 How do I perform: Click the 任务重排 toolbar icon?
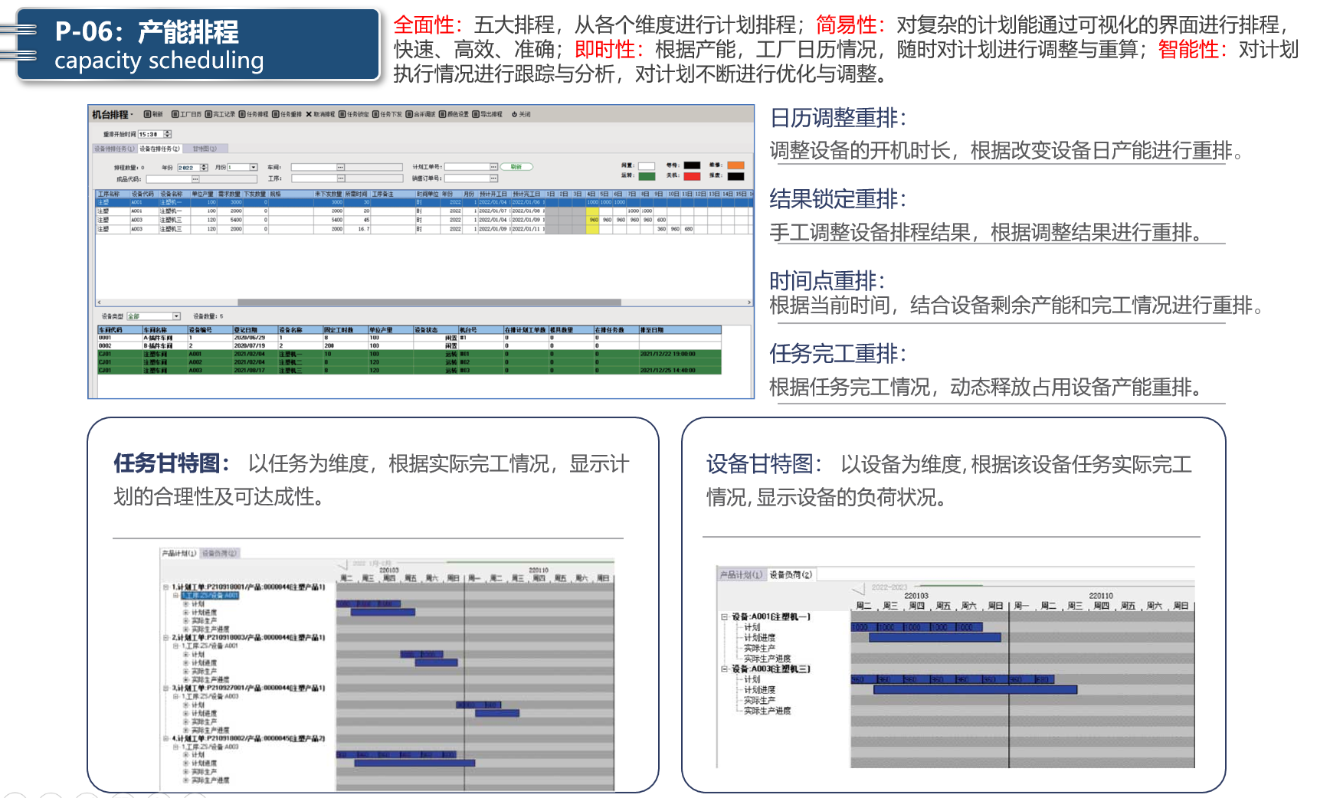(x=275, y=115)
